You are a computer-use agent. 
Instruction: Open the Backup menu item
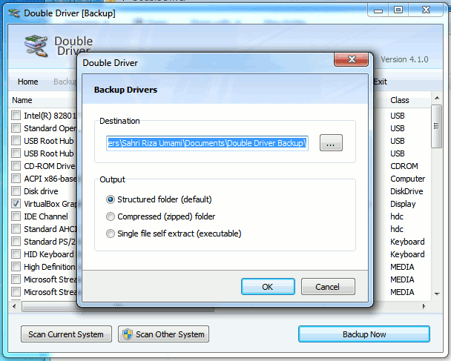[x=65, y=82]
